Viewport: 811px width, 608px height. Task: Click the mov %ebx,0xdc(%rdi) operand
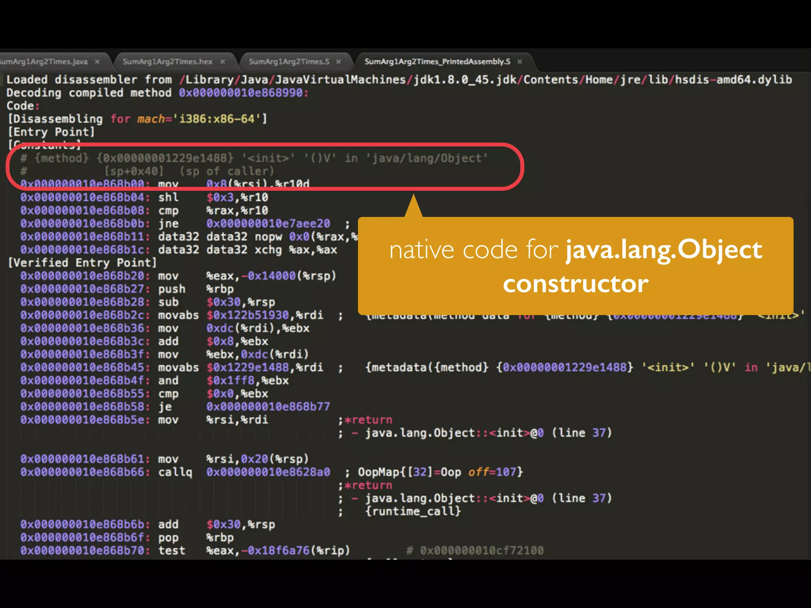pyautogui.click(x=257, y=354)
